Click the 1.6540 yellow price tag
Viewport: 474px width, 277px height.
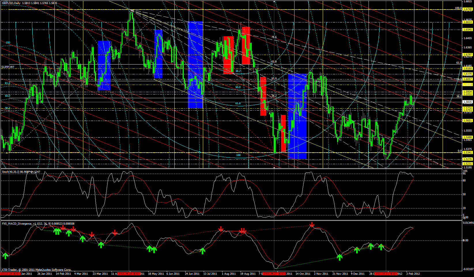(467, 29)
